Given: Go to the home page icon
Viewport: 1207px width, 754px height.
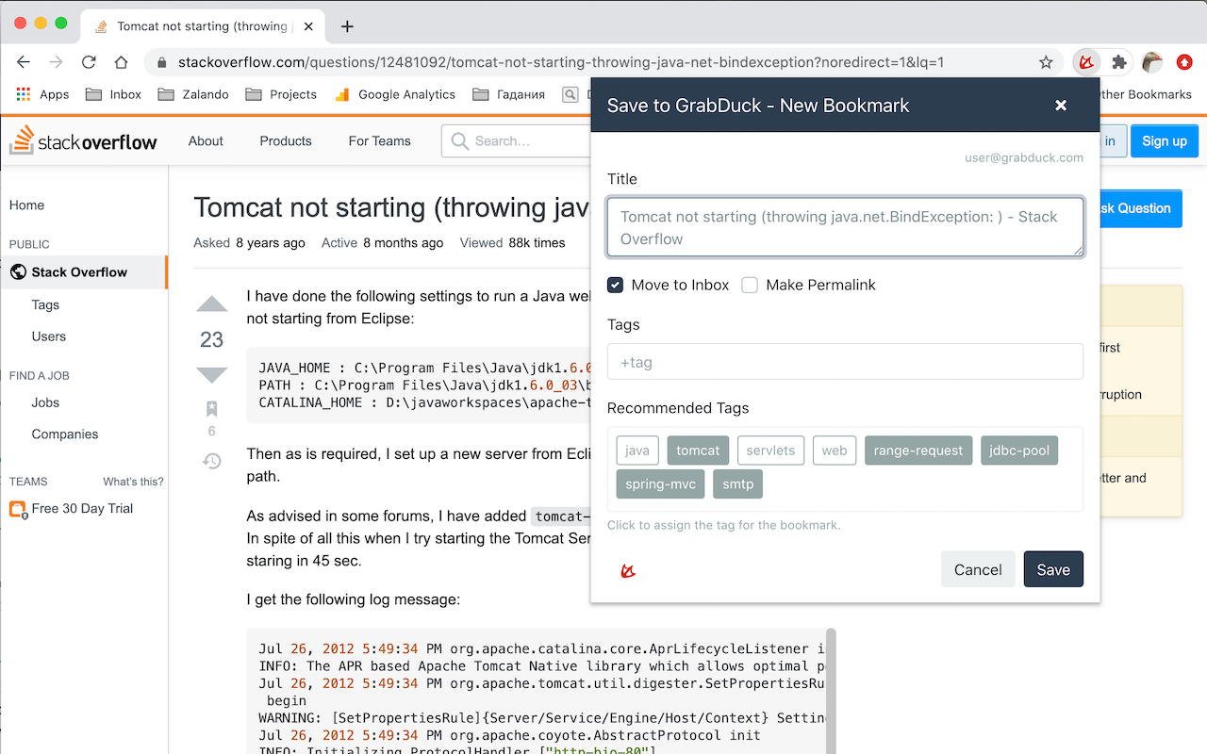Looking at the screenshot, I should (x=121, y=62).
